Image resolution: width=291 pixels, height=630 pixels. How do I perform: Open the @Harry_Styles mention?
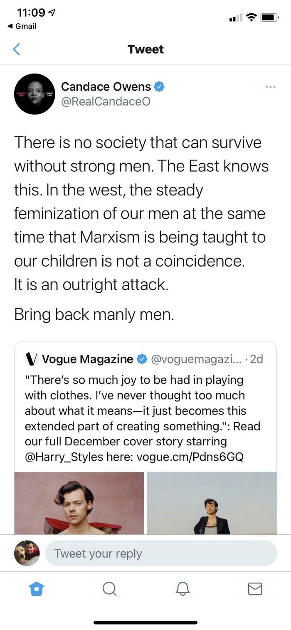point(64,457)
